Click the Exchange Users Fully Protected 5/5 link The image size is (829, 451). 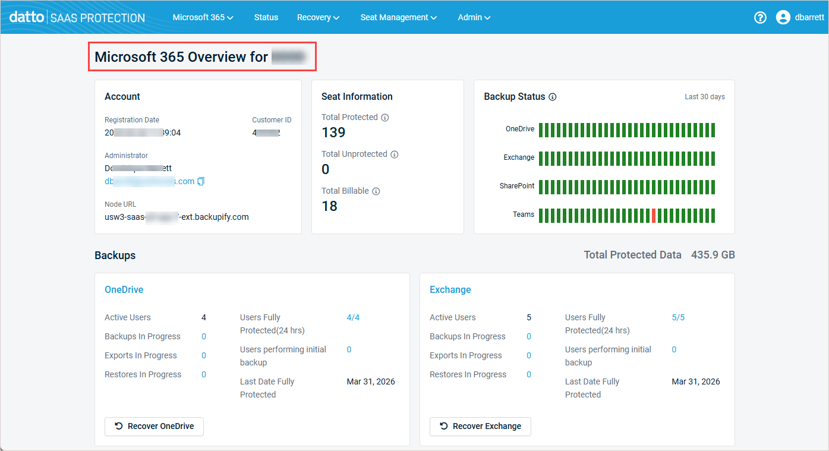(x=678, y=317)
